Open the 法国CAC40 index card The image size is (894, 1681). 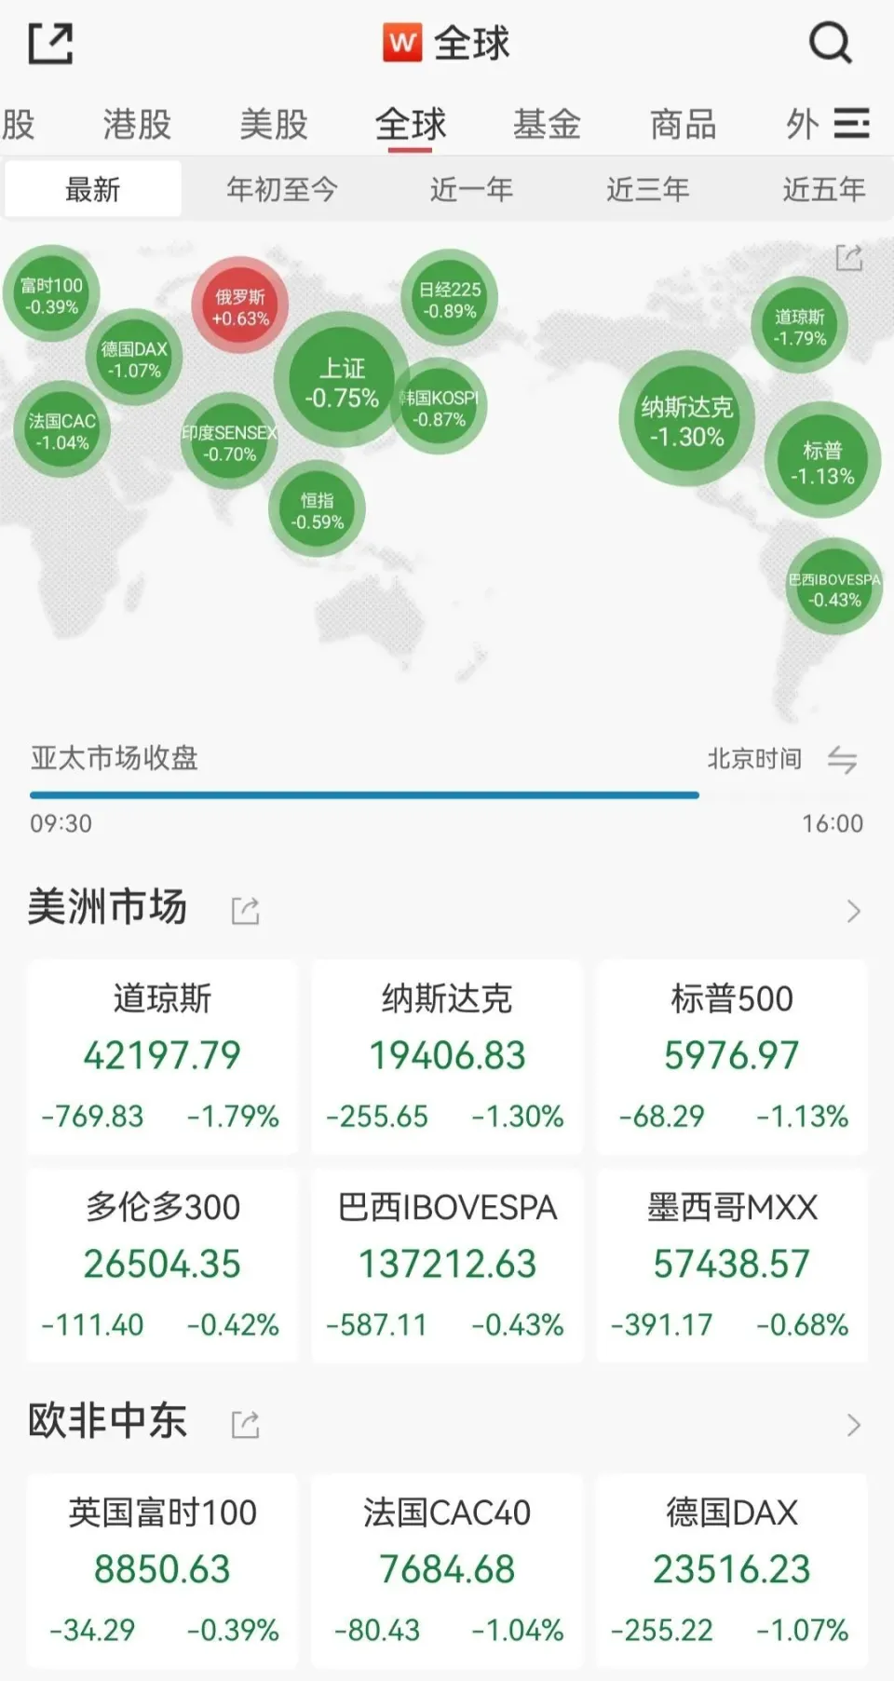(447, 1570)
